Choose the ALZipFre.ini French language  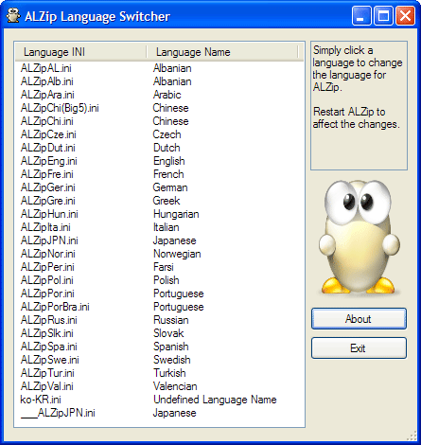pyautogui.click(x=160, y=174)
